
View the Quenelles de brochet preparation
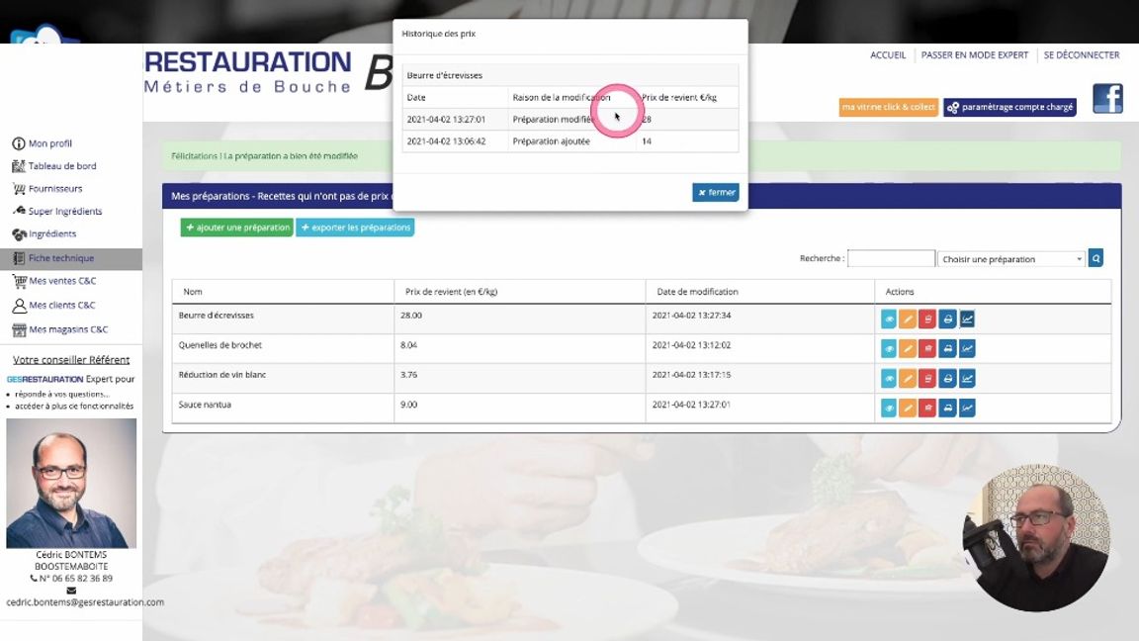tap(889, 349)
